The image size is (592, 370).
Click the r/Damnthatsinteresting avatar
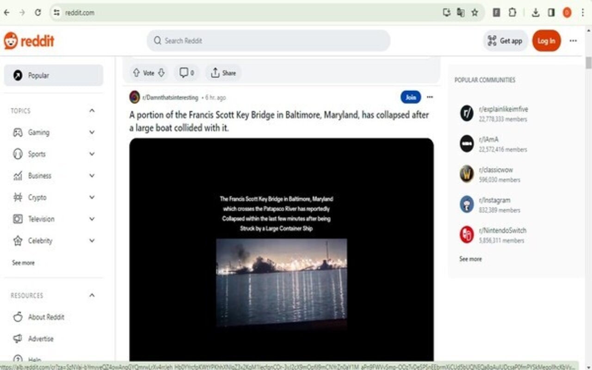point(135,97)
